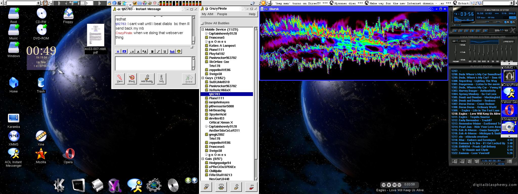This screenshot has height=194, width=518.
Task: Collapse the Guys buddy group
Action: (x=203, y=78)
